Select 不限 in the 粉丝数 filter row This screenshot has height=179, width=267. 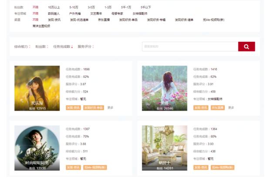[35, 7]
